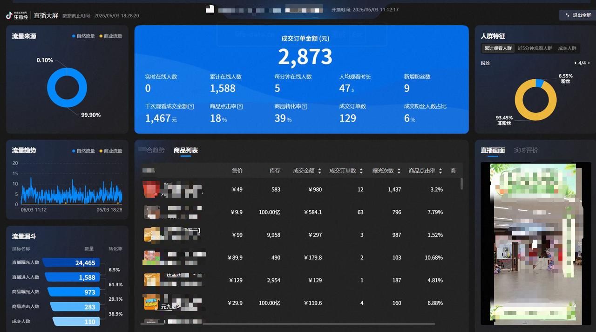Switch to 近5分钟观看人群 tab
596x332 pixels.
(535, 48)
